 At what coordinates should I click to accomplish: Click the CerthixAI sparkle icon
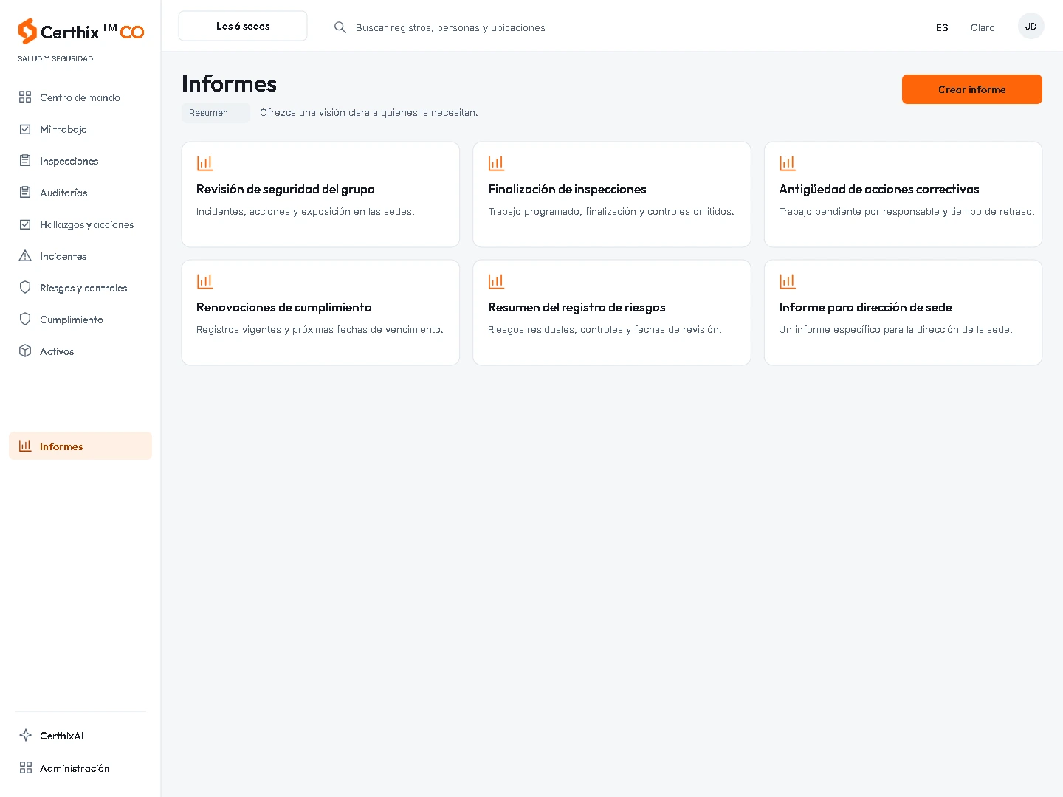pyautogui.click(x=25, y=735)
